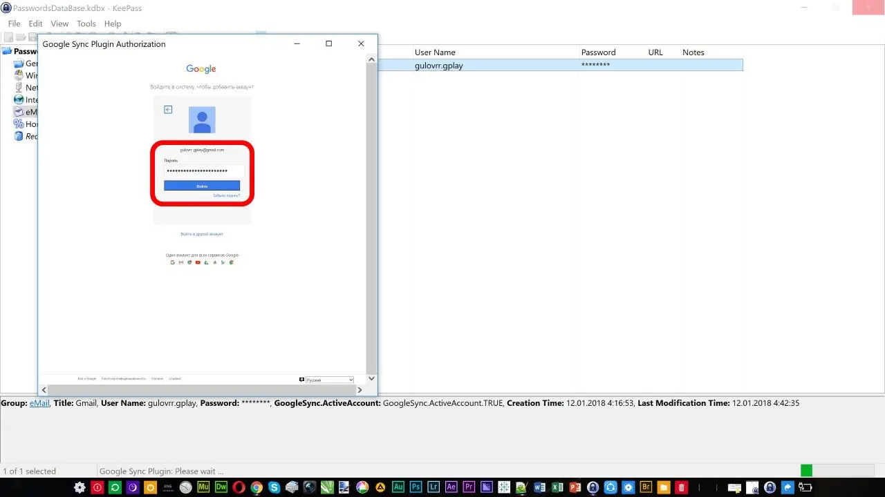Open Microsoft PowerPoint from the taskbar
This screenshot has width=885, height=497.
point(575,487)
